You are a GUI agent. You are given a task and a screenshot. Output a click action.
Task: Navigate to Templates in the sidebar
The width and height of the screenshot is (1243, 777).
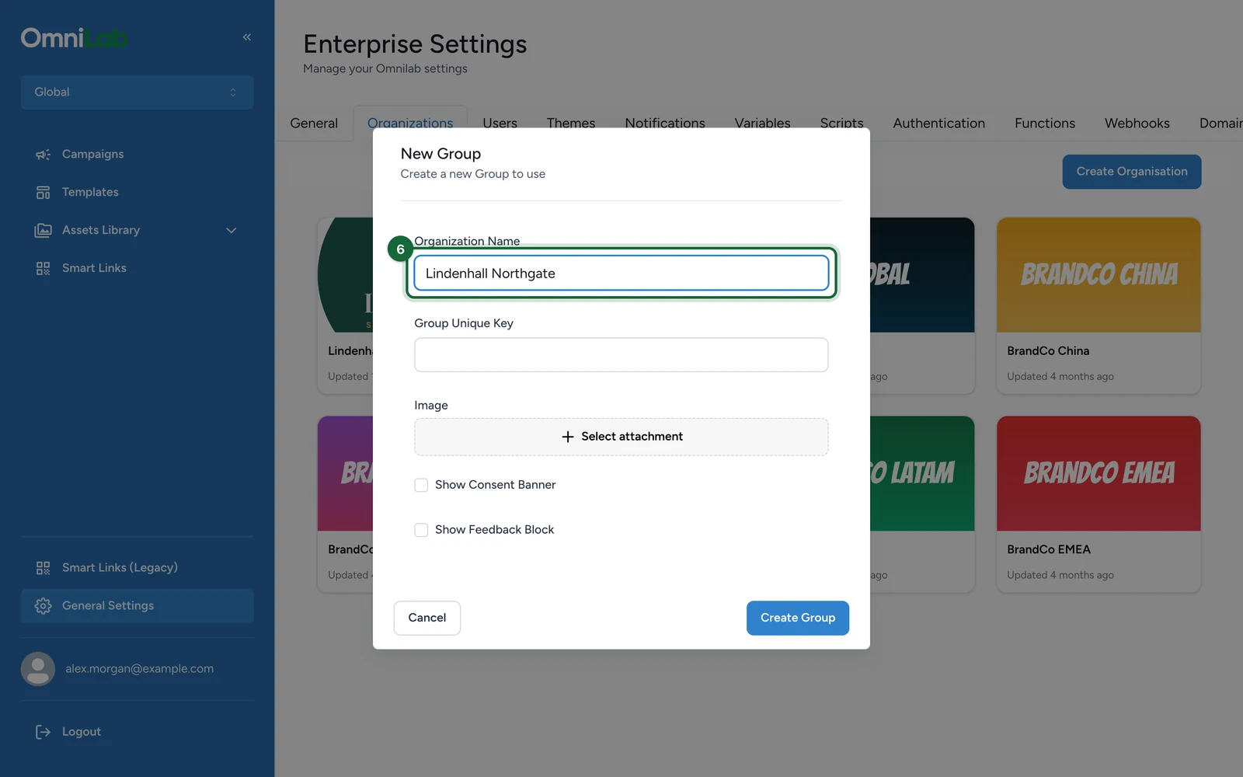click(x=137, y=193)
